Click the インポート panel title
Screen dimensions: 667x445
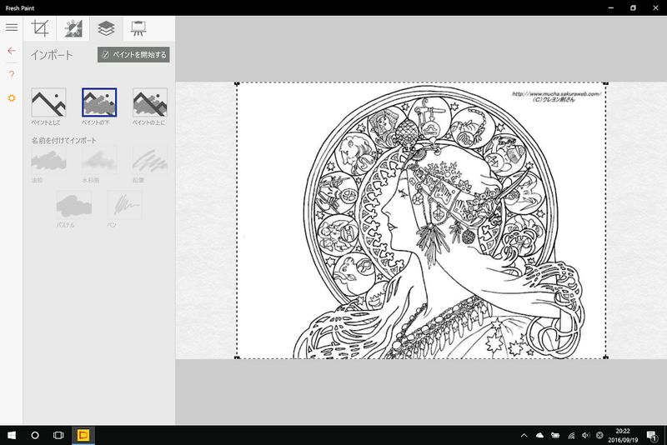[x=52, y=55]
